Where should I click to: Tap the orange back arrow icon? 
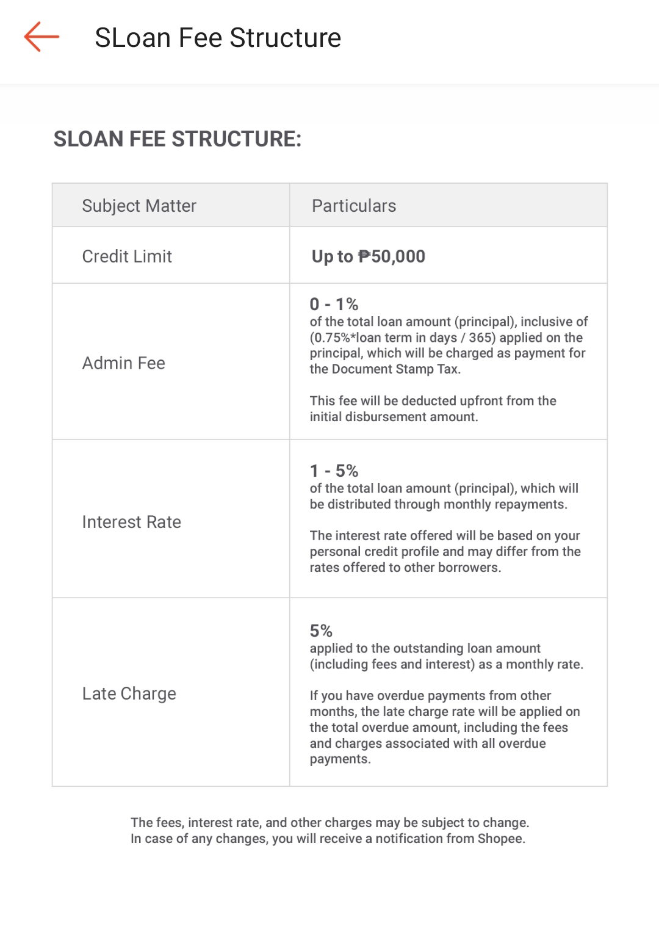(41, 37)
